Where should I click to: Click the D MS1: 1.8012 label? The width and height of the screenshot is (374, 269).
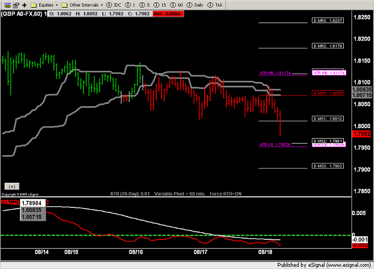pyautogui.click(x=328, y=118)
